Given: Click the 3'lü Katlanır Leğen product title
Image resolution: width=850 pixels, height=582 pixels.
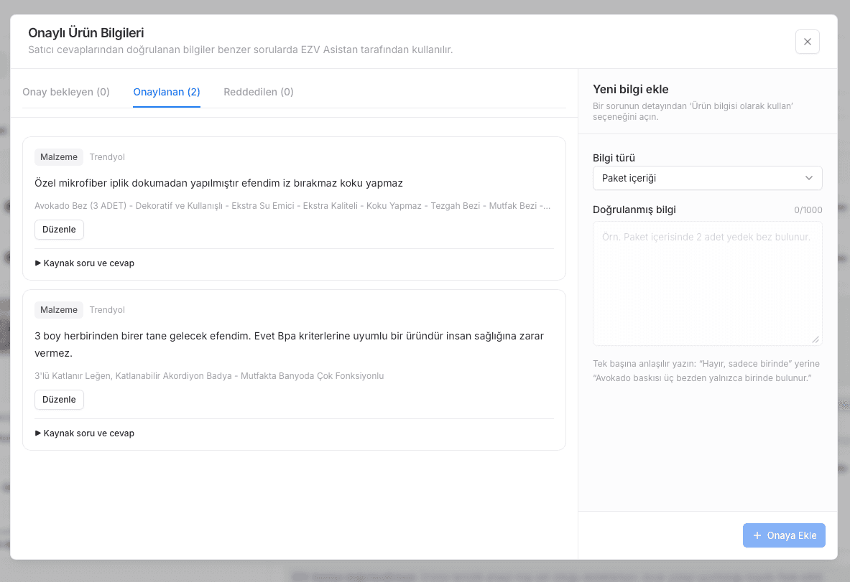Looking at the screenshot, I should [x=209, y=376].
